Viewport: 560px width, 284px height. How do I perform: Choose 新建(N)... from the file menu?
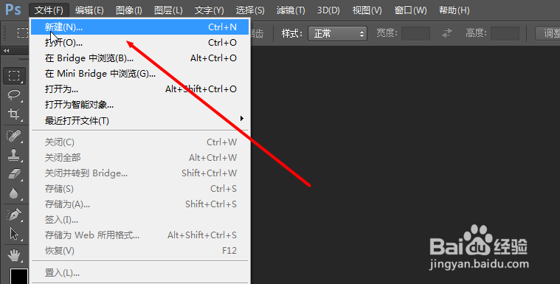139,27
